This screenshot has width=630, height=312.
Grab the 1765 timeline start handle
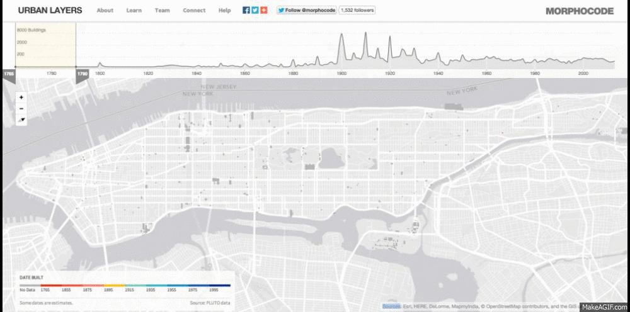coord(8,74)
